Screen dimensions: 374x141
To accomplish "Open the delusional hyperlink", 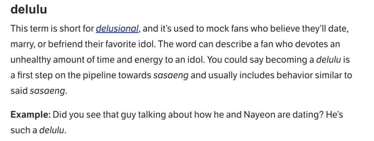I will coord(117,29).
